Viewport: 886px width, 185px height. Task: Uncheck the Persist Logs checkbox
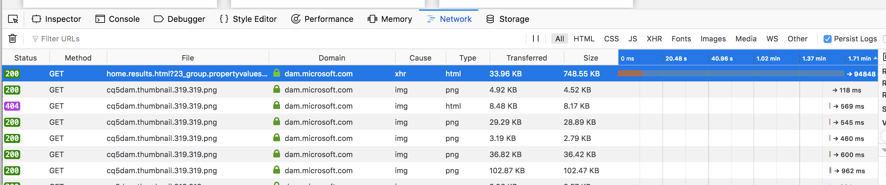click(828, 39)
